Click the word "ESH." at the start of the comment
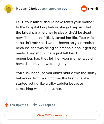 (x=20, y=22)
